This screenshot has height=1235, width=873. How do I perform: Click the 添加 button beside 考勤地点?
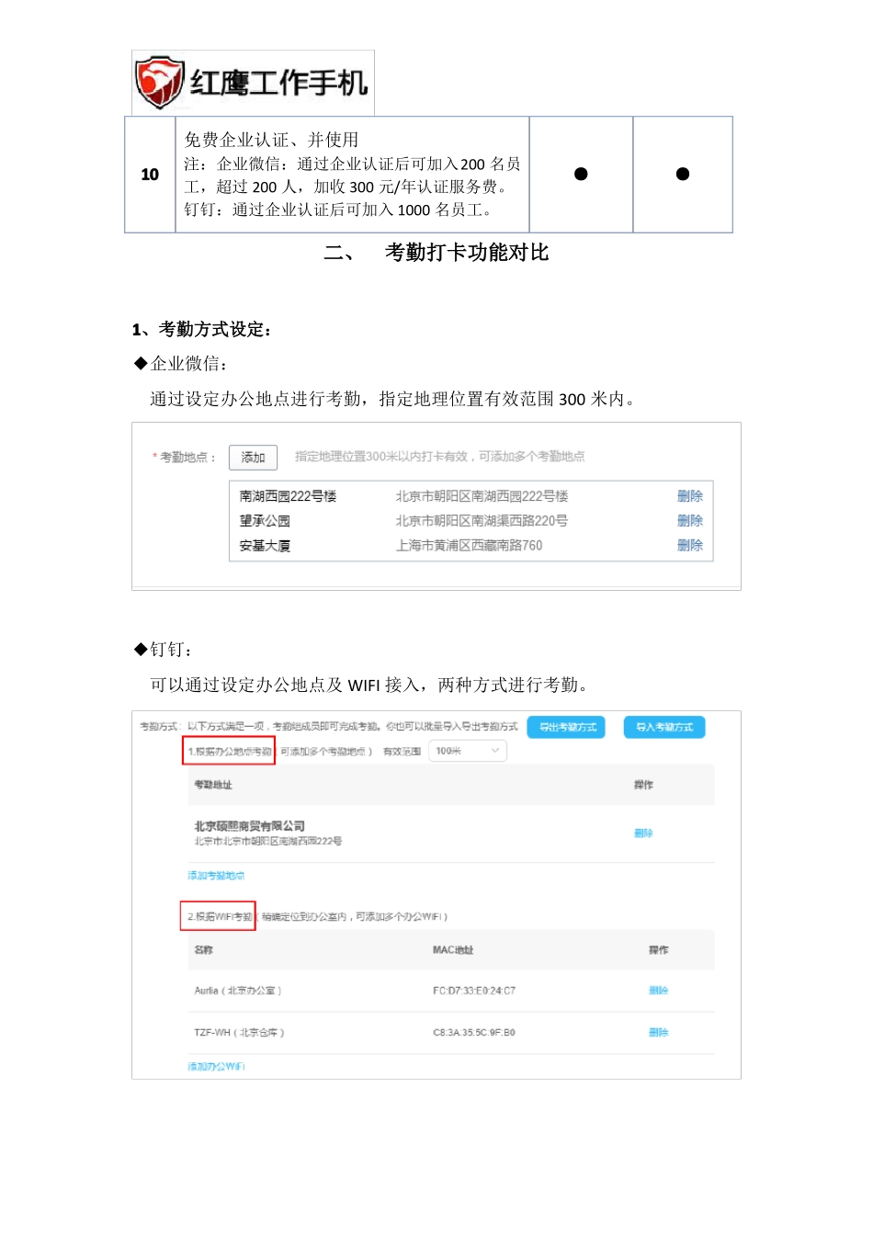(x=253, y=457)
